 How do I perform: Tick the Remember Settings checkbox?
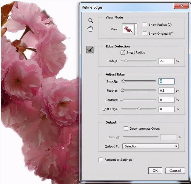(101, 160)
